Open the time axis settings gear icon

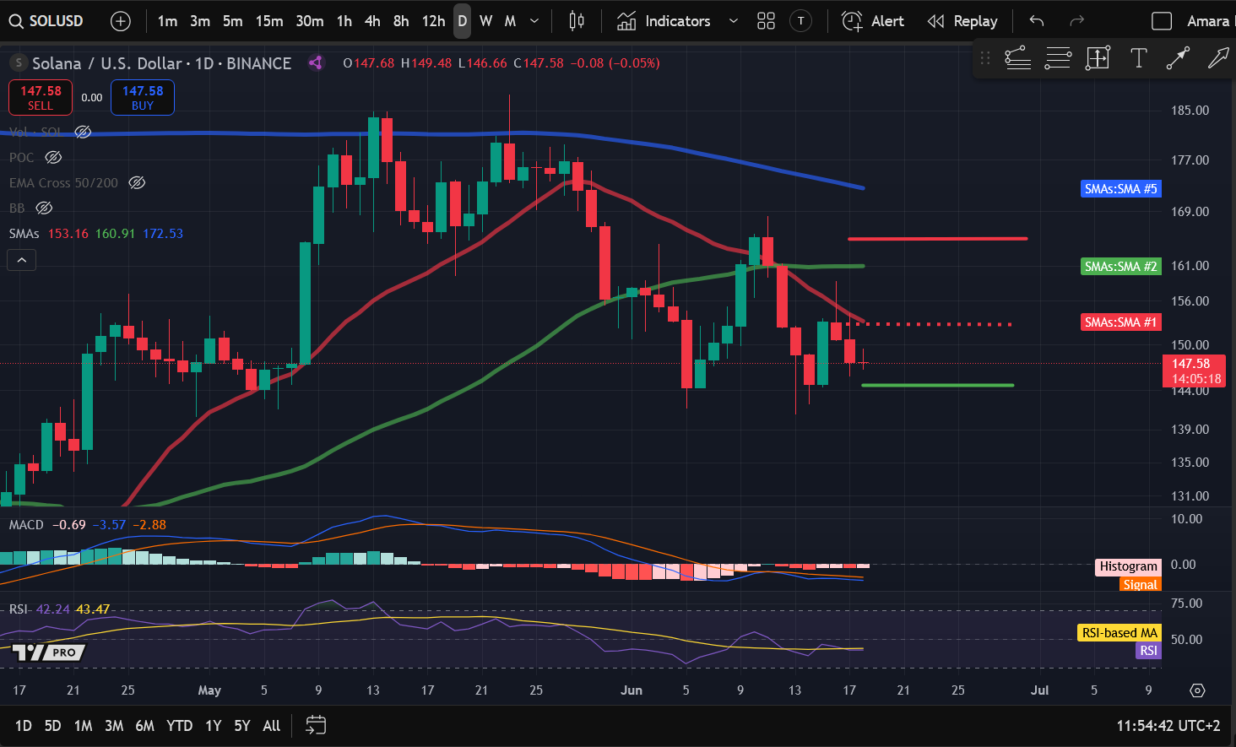(1197, 690)
